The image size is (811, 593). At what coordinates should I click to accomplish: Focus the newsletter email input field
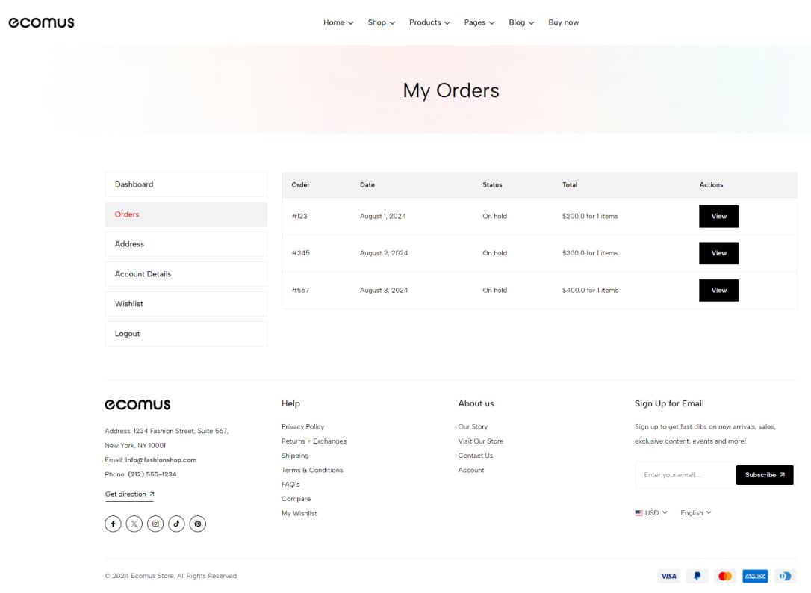tap(686, 475)
